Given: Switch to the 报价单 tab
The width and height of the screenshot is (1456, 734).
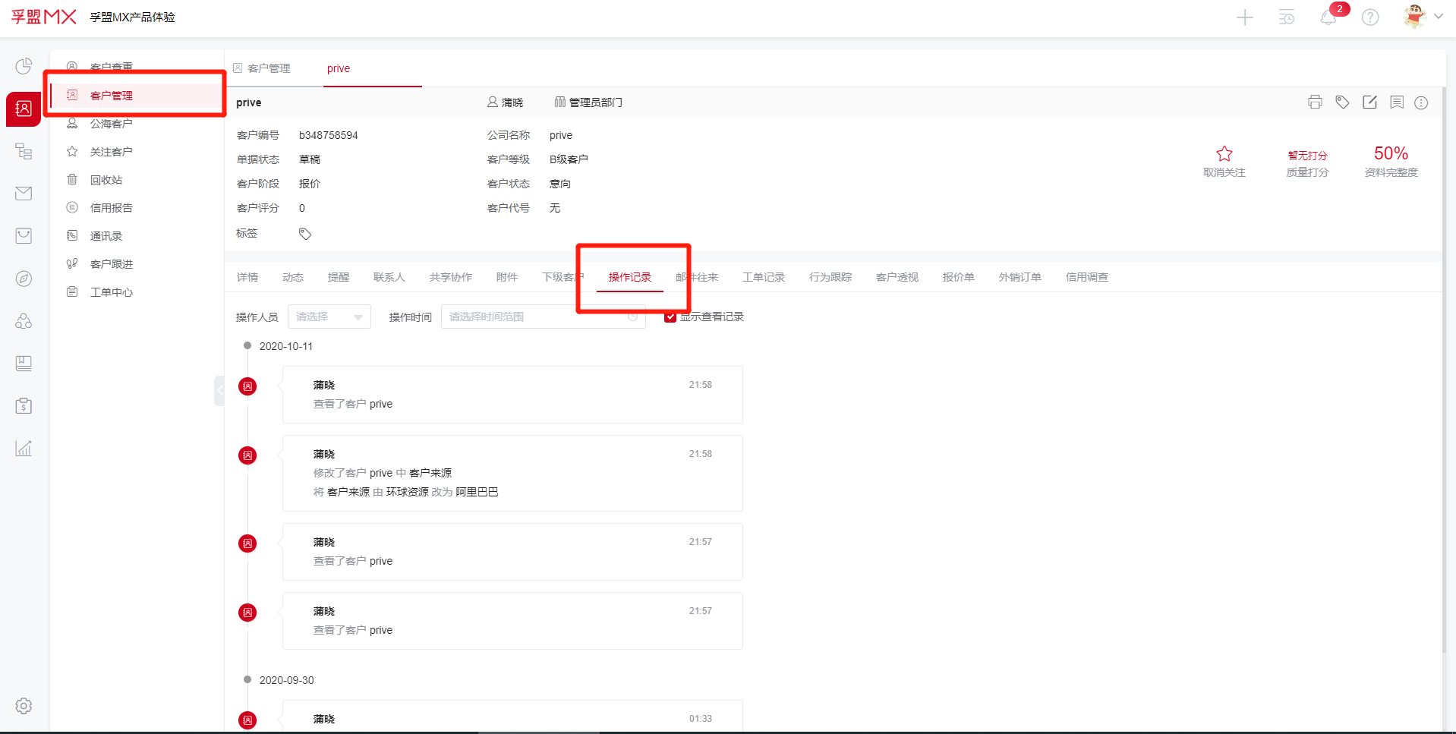Looking at the screenshot, I should pyautogui.click(x=958, y=277).
